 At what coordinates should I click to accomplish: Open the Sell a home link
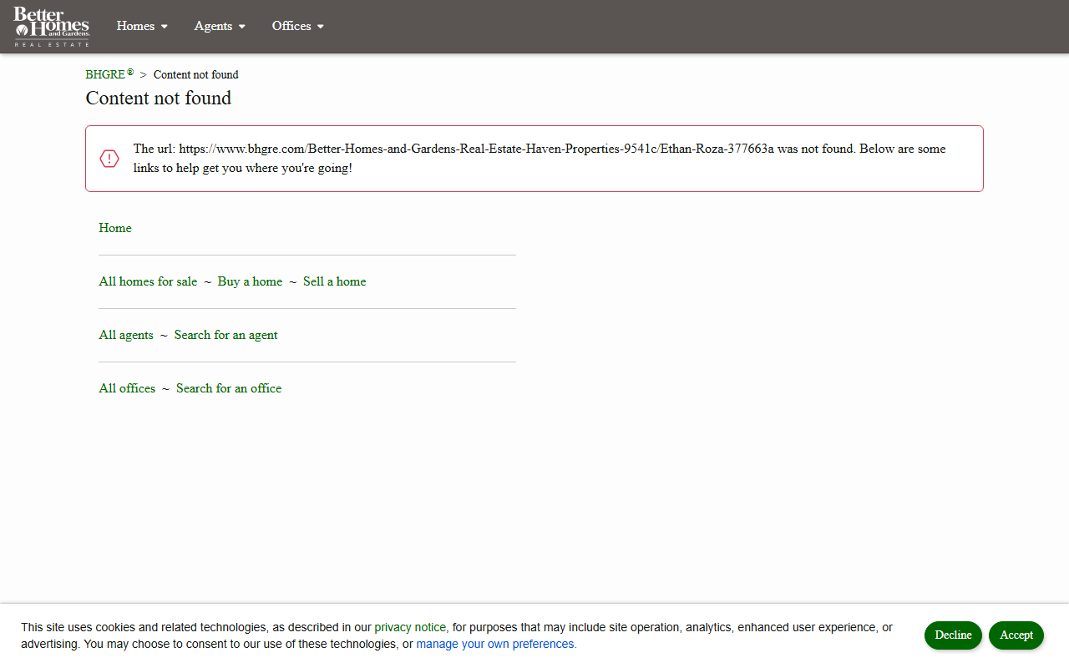click(335, 281)
